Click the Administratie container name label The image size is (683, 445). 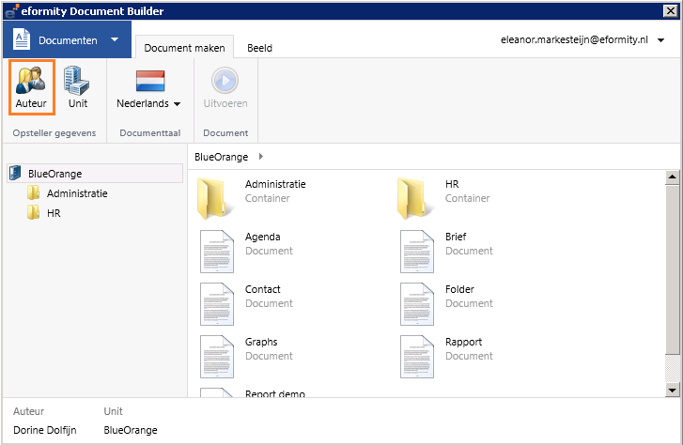point(275,184)
